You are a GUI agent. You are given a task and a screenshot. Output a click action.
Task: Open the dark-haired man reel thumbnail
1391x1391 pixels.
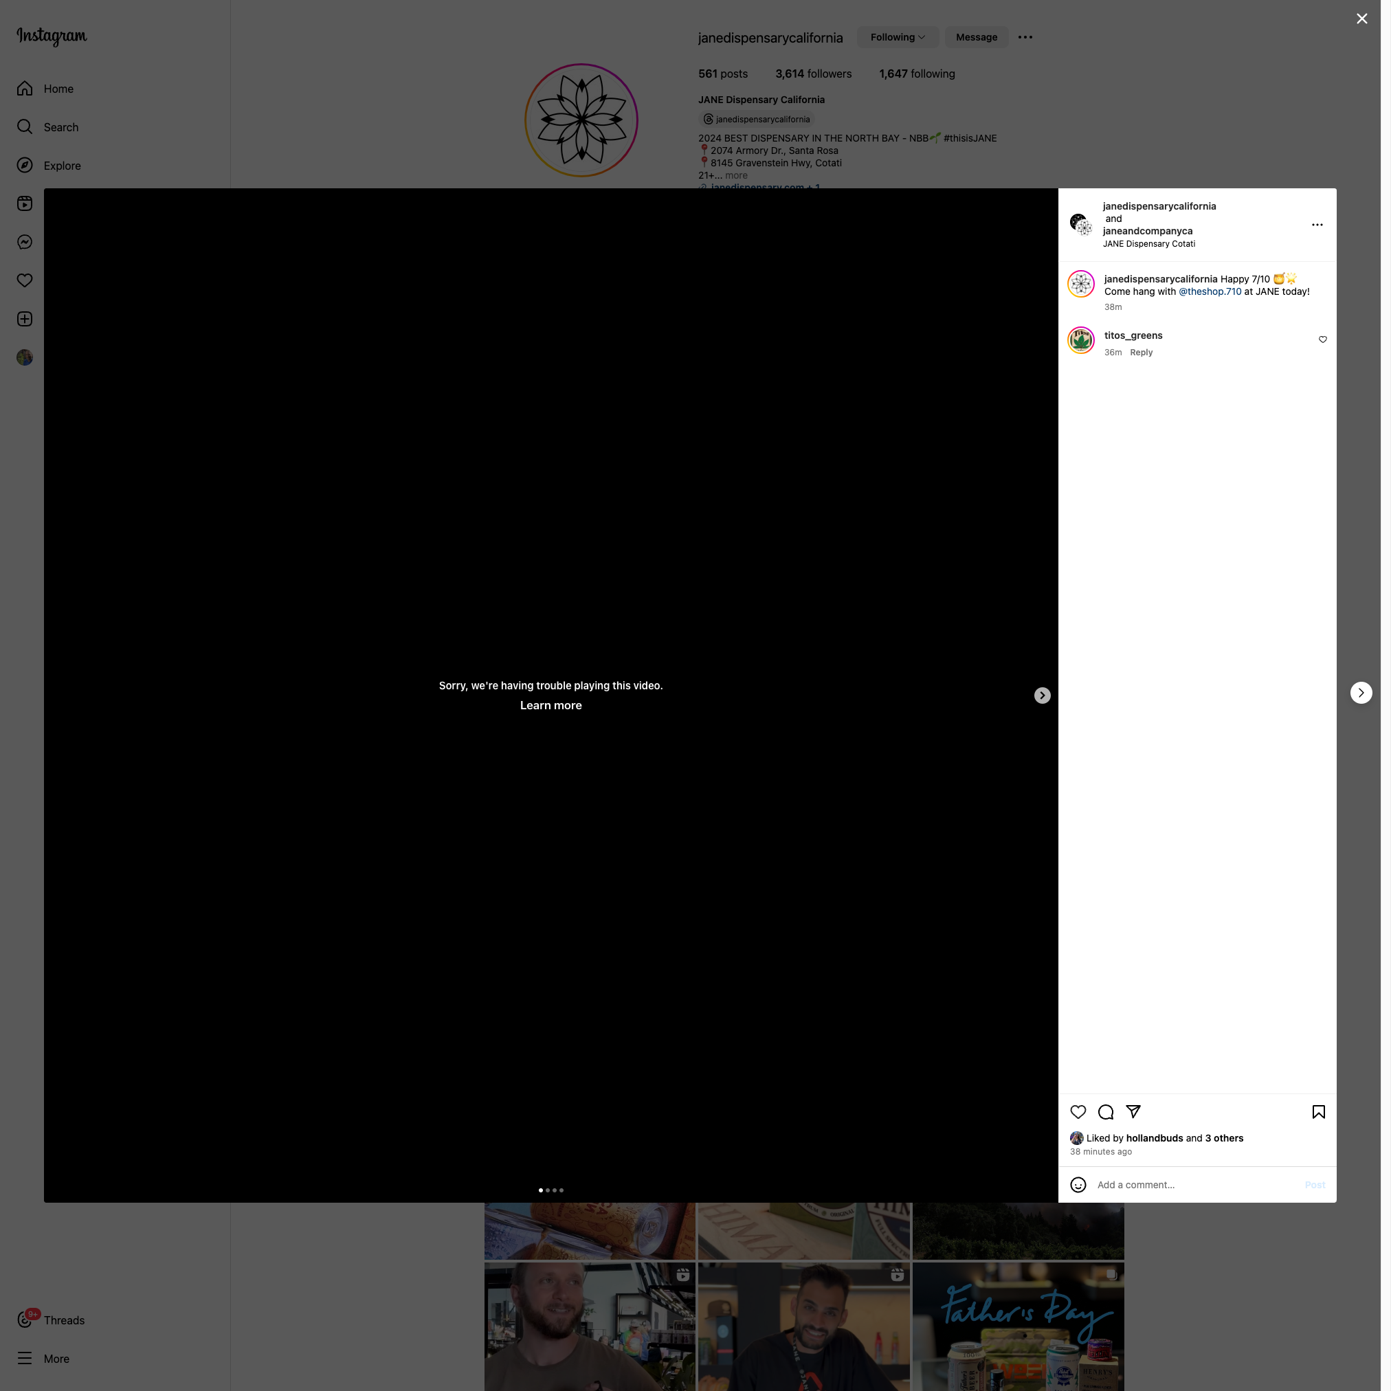tap(803, 1326)
